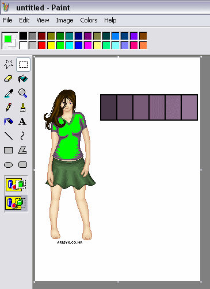
Task: Select the Magnifier tool
Action: [23, 93]
